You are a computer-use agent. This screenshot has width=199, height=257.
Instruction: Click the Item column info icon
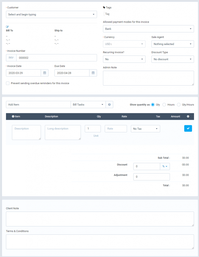(13, 116)
